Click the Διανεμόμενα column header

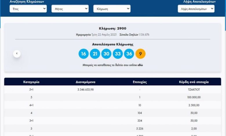[x=85, y=82]
